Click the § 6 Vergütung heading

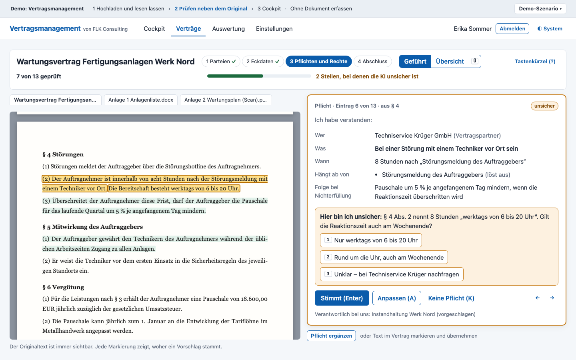tap(63, 287)
